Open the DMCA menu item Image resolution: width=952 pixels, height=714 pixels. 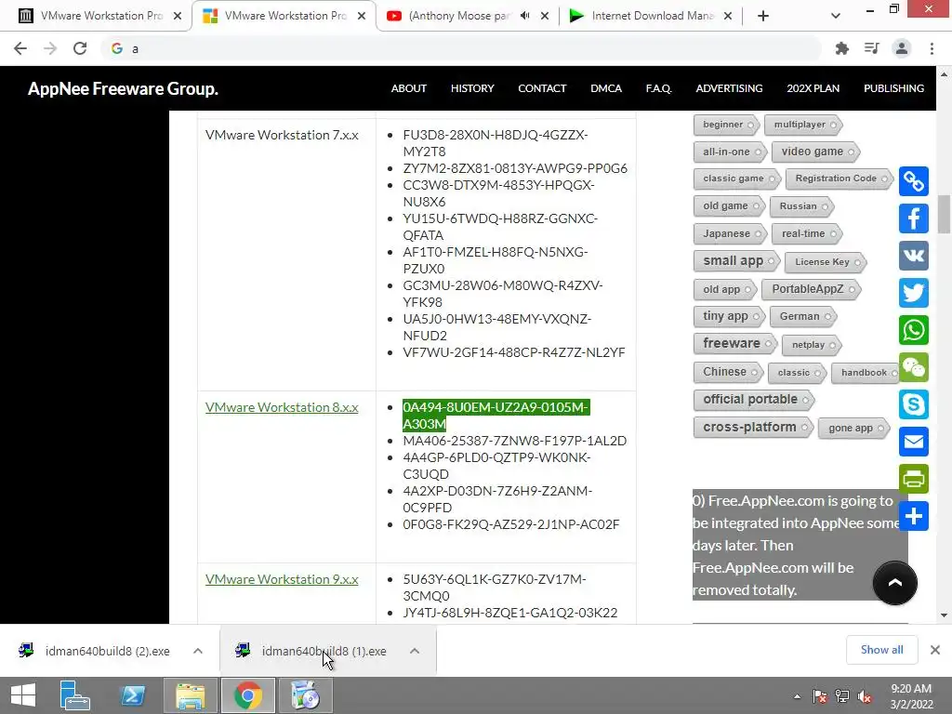click(x=606, y=88)
